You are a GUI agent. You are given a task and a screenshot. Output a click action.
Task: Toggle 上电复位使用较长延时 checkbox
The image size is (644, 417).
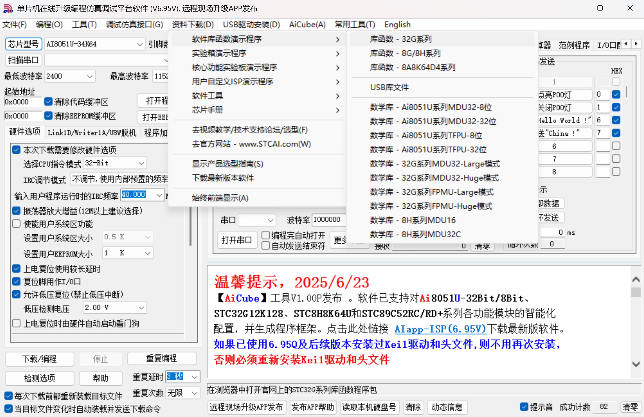tap(16, 268)
